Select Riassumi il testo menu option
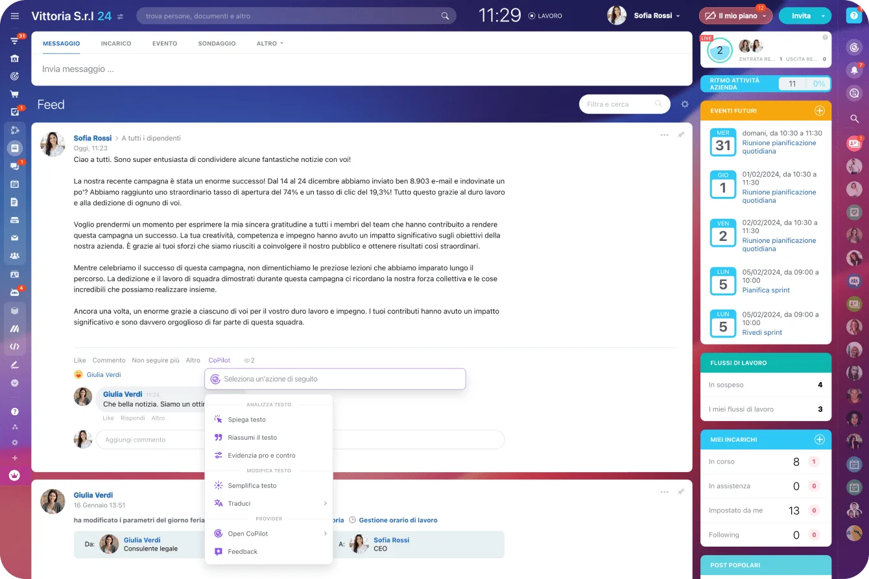The image size is (869, 579). (x=252, y=438)
